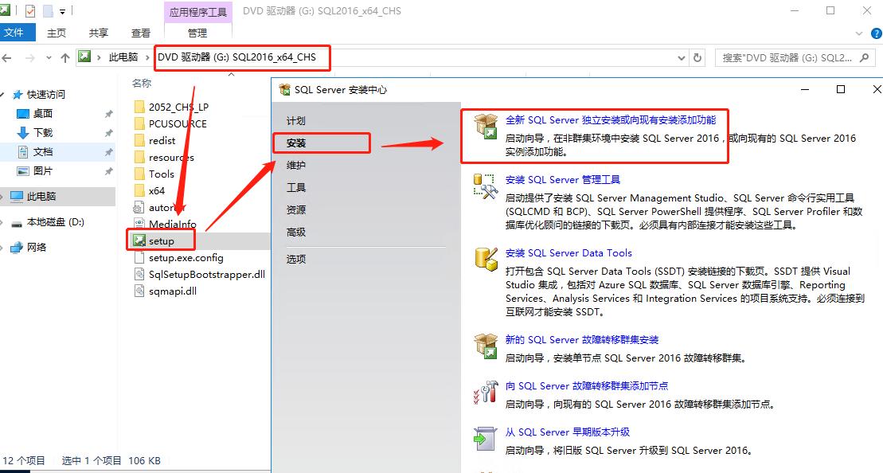This screenshot has width=883, height=473.
Task: Click the 新的 SQL Server 故障转移群集安装 link
Action: click(582, 339)
